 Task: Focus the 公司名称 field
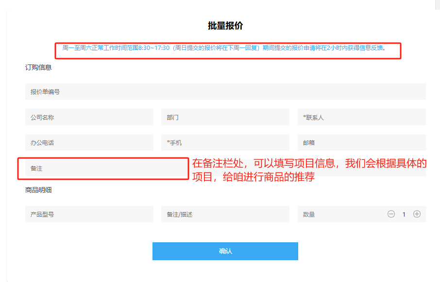point(89,117)
